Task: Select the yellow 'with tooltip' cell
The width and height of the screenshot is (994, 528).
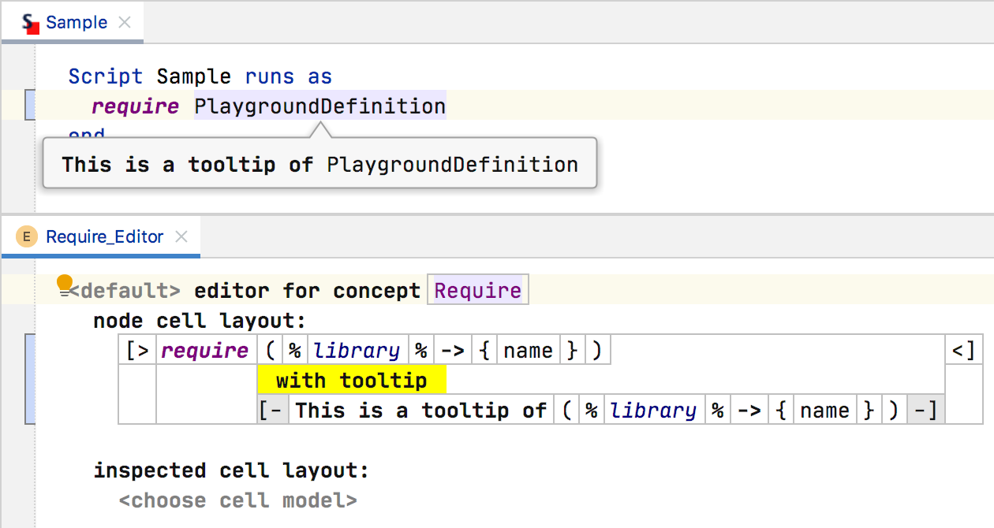Action: (351, 381)
